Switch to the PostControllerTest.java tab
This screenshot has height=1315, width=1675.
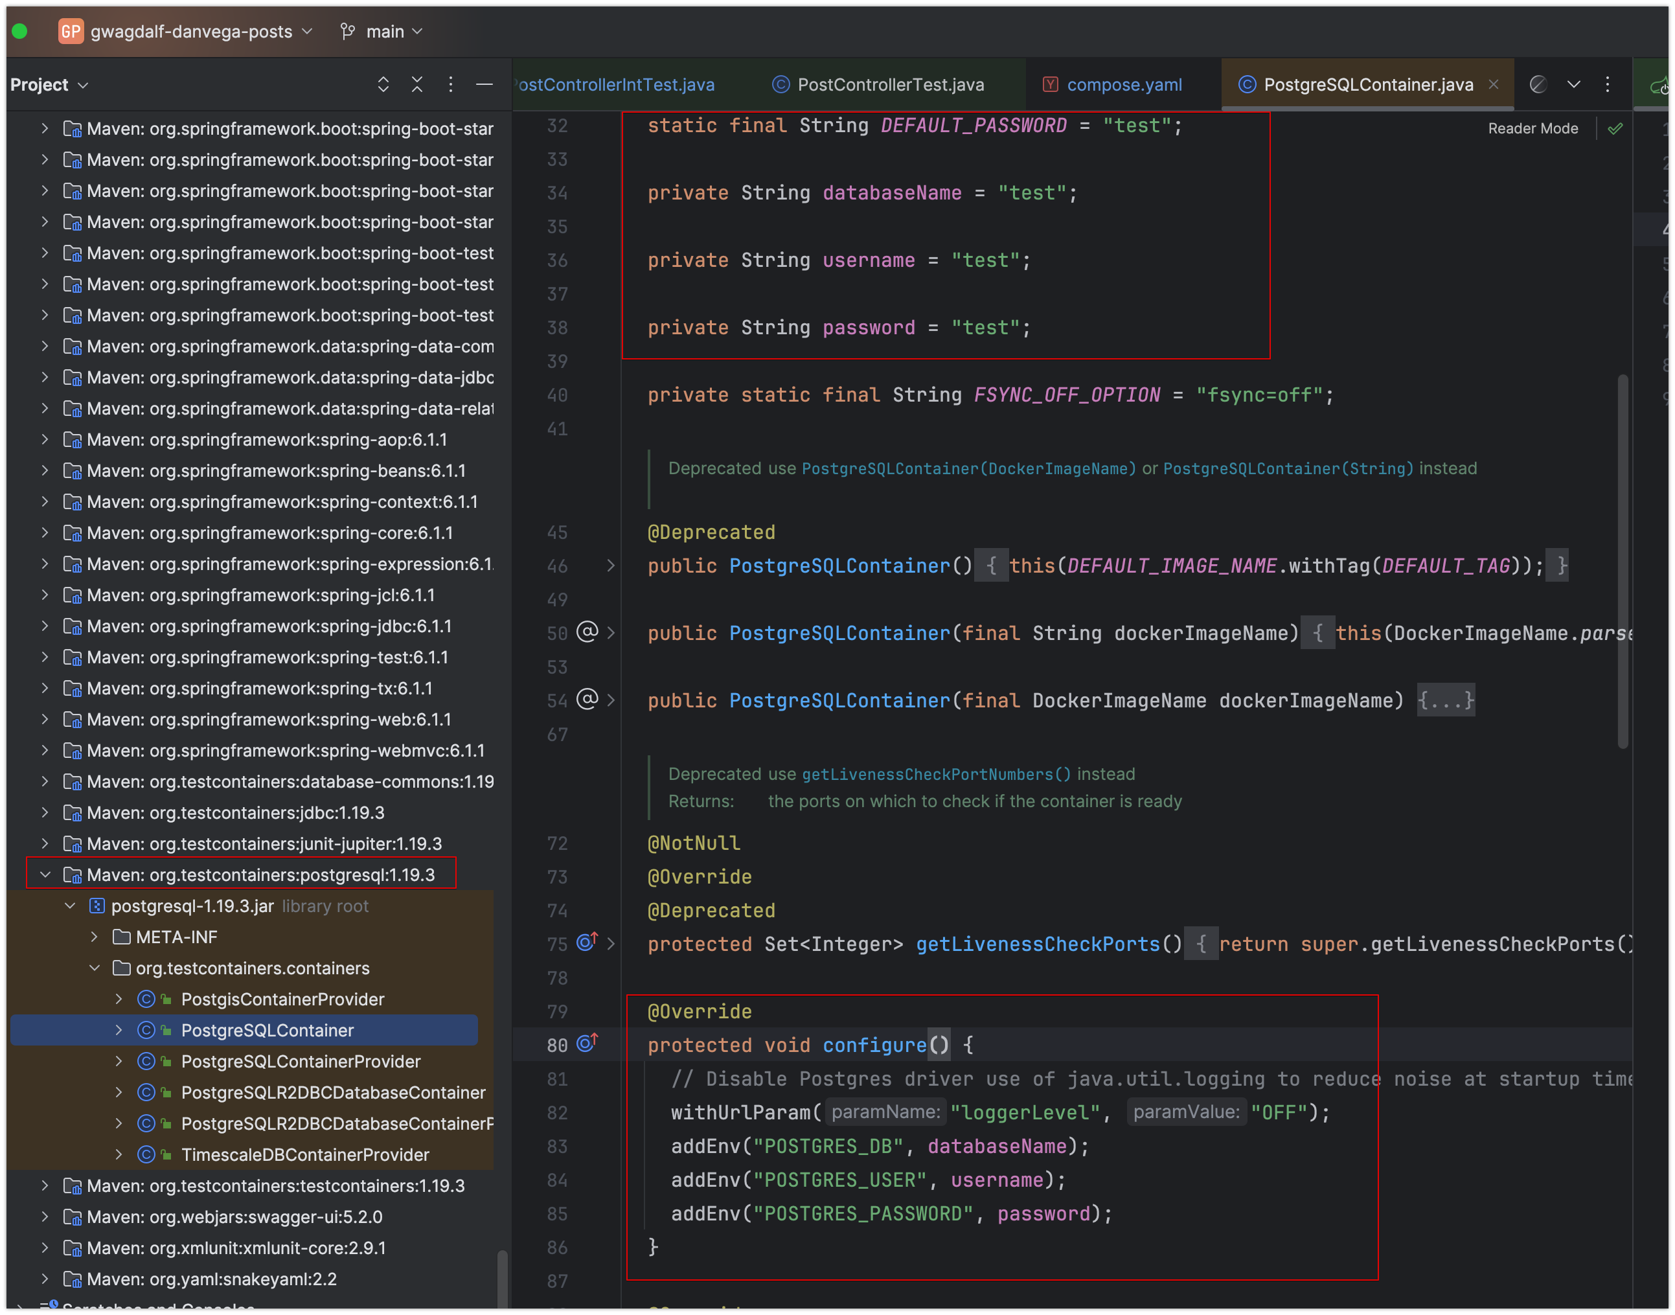(889, 85)
